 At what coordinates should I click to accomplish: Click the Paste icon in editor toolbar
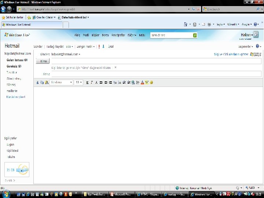47,82
